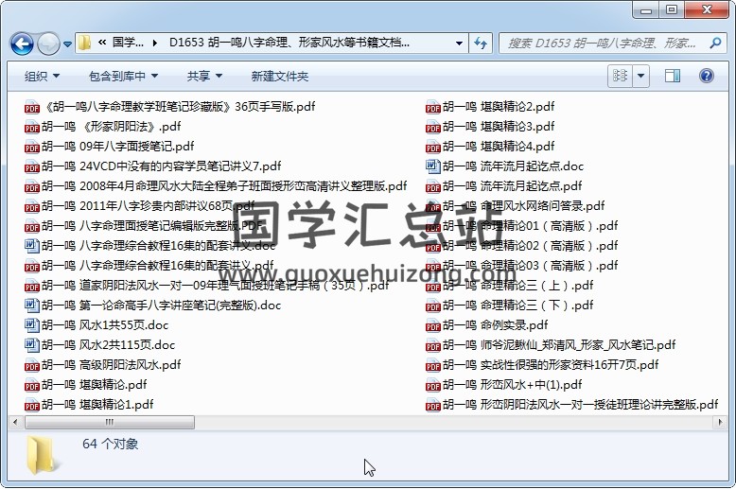The height and width of the screenshot is (489, 736).
Task: Select file 命理精论02（高清版）.pdf
Action: (522, 246)
